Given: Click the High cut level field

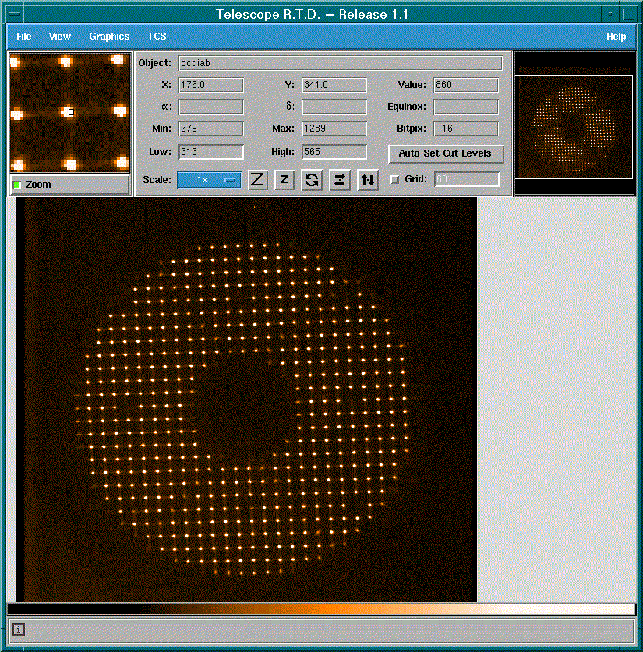Looking at the screenshot, I should click(334, 152).
